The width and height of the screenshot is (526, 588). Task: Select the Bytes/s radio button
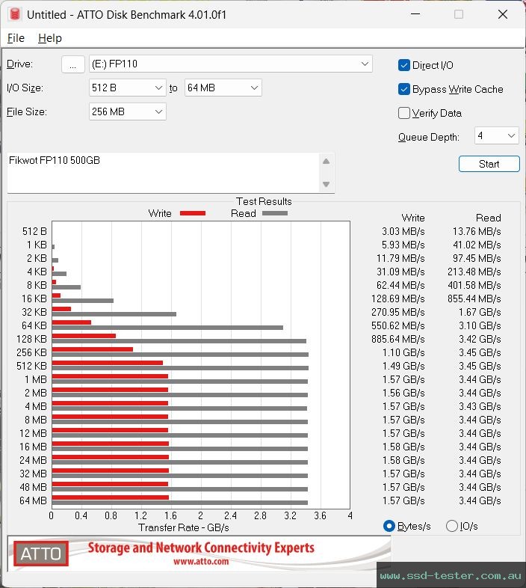pos(389,526)
